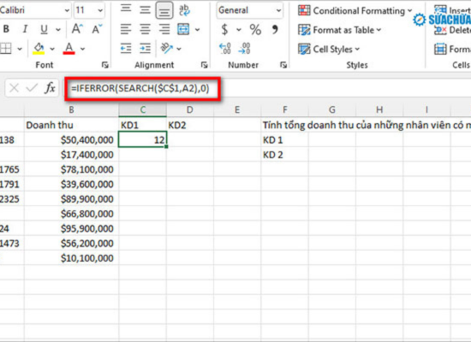Increase font size with the large A
471x342 pixels.
[77, 29]
